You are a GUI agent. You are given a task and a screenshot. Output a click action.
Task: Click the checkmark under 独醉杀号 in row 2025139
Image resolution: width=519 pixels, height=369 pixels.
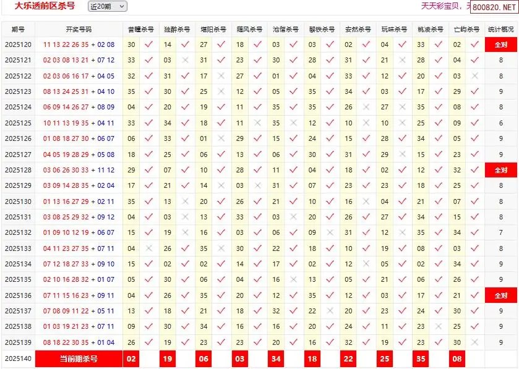click(185, 342)
